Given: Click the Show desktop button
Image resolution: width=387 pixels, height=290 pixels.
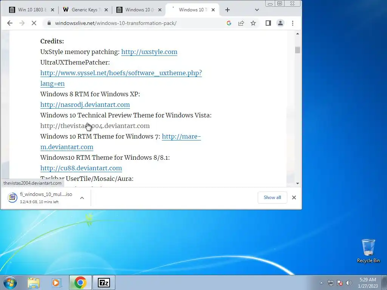Looking at the screenshot, I should click(384, 282).
